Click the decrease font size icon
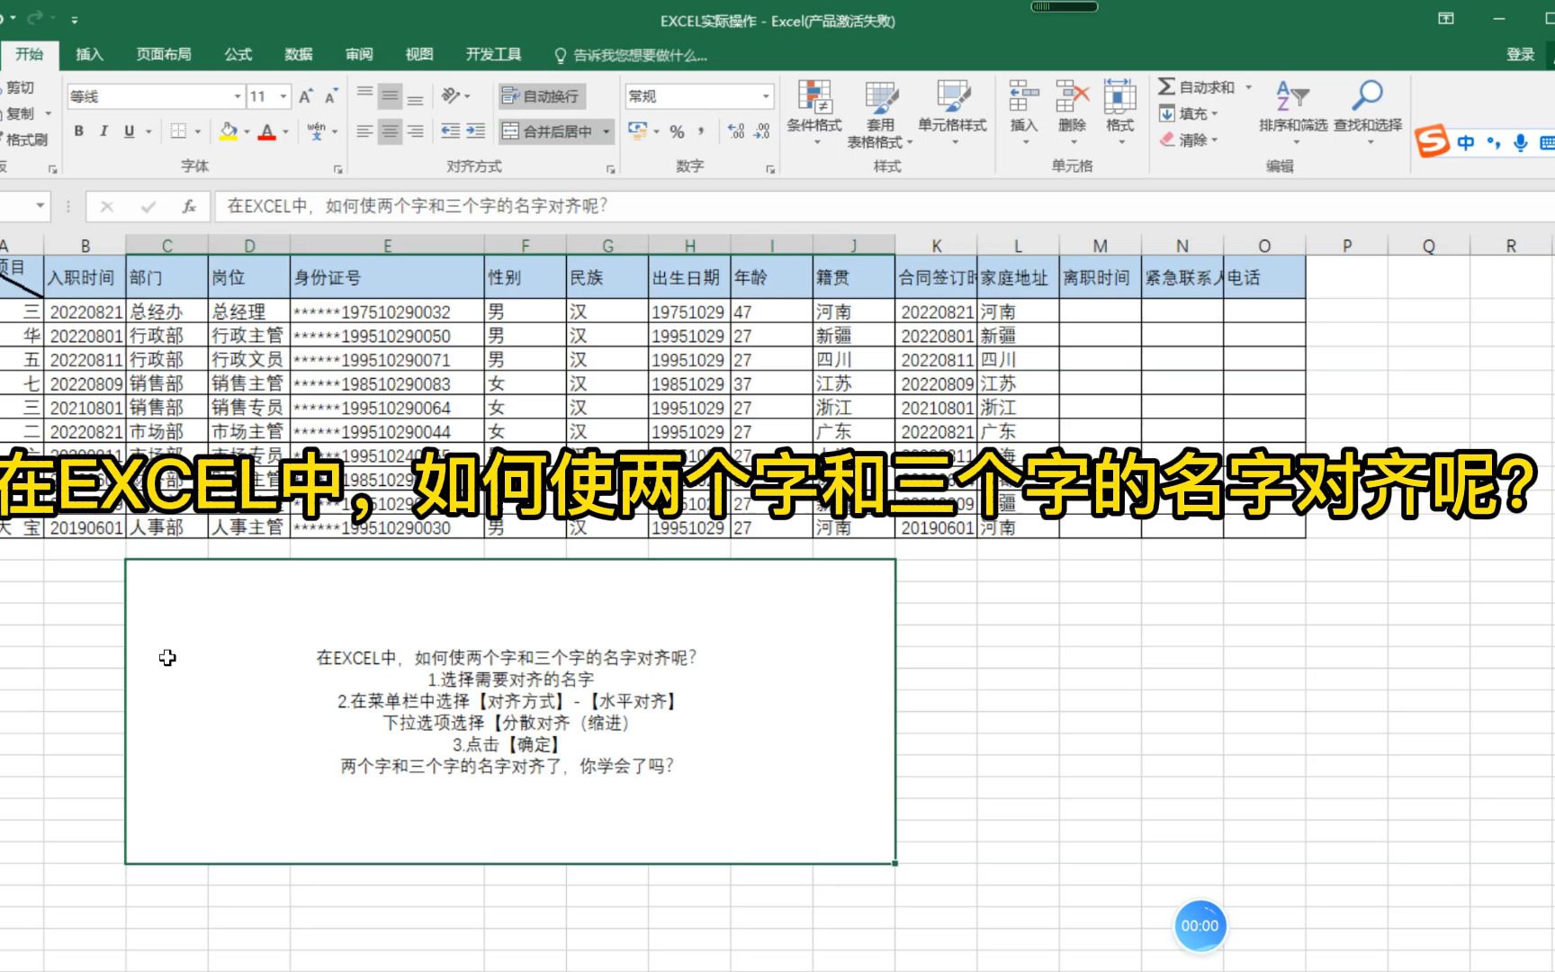The width and height of the screenshot is (1555, 972). [x=331, y=96]
